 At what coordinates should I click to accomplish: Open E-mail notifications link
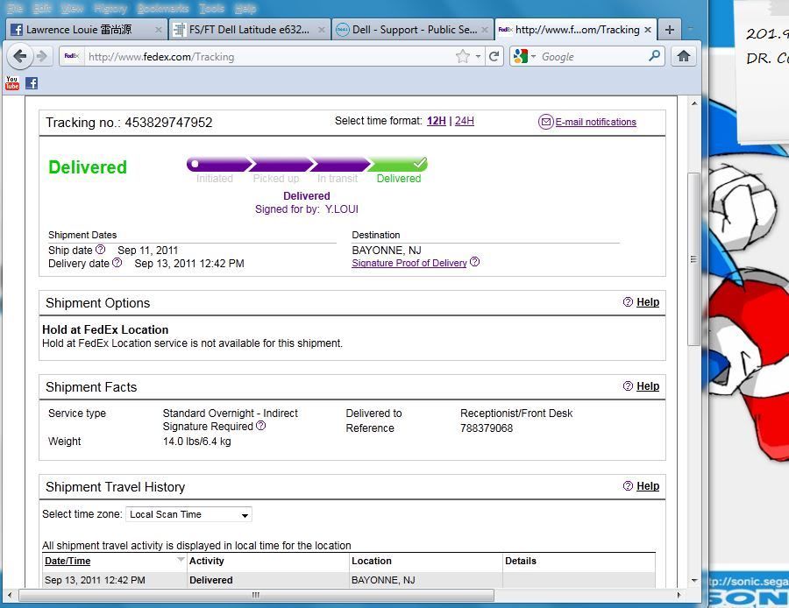(x=596, y=122)
